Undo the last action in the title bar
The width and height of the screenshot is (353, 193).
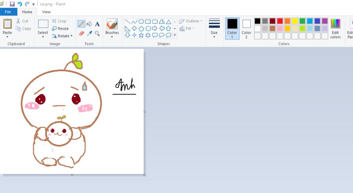coord(20,4)
